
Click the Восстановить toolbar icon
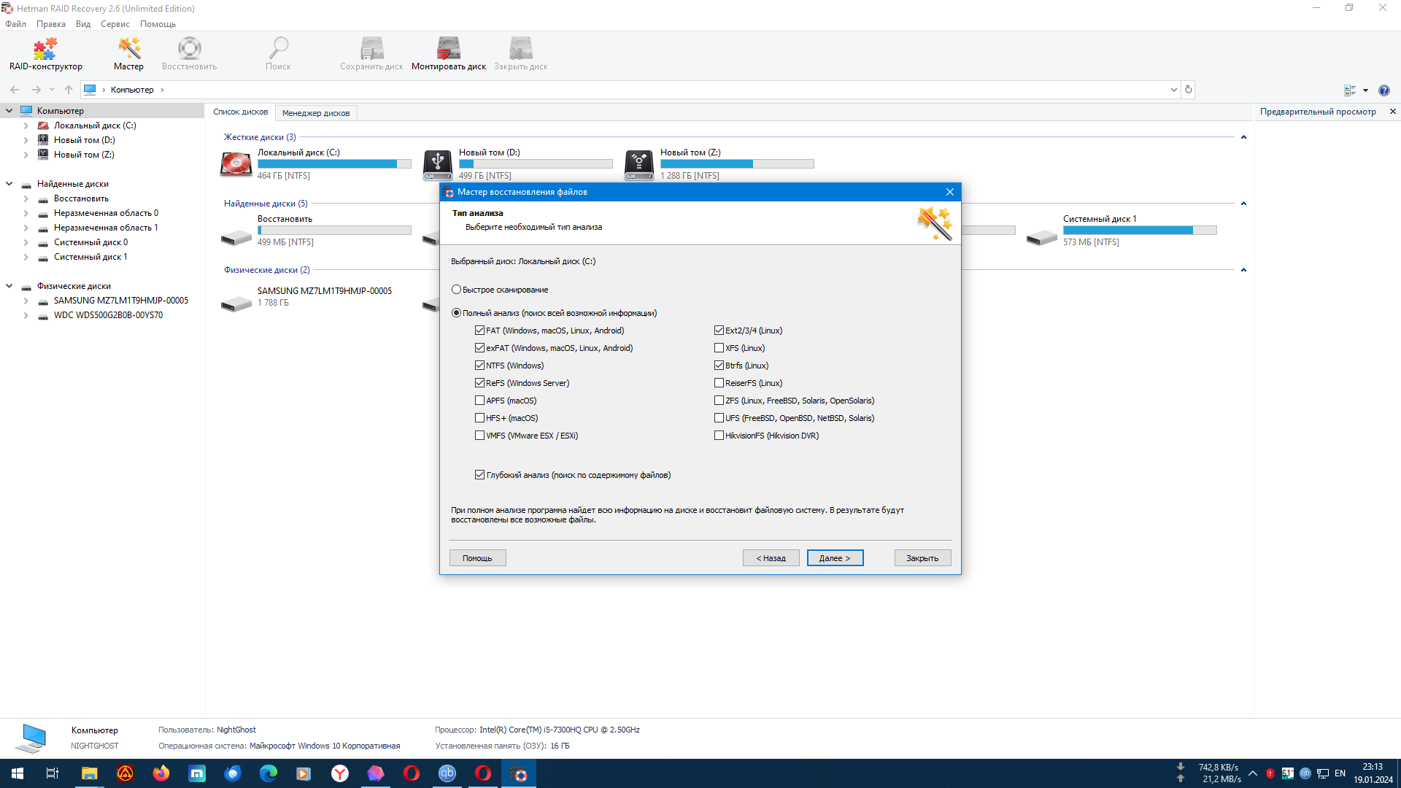pyautogui.click(x=190, y=53)
